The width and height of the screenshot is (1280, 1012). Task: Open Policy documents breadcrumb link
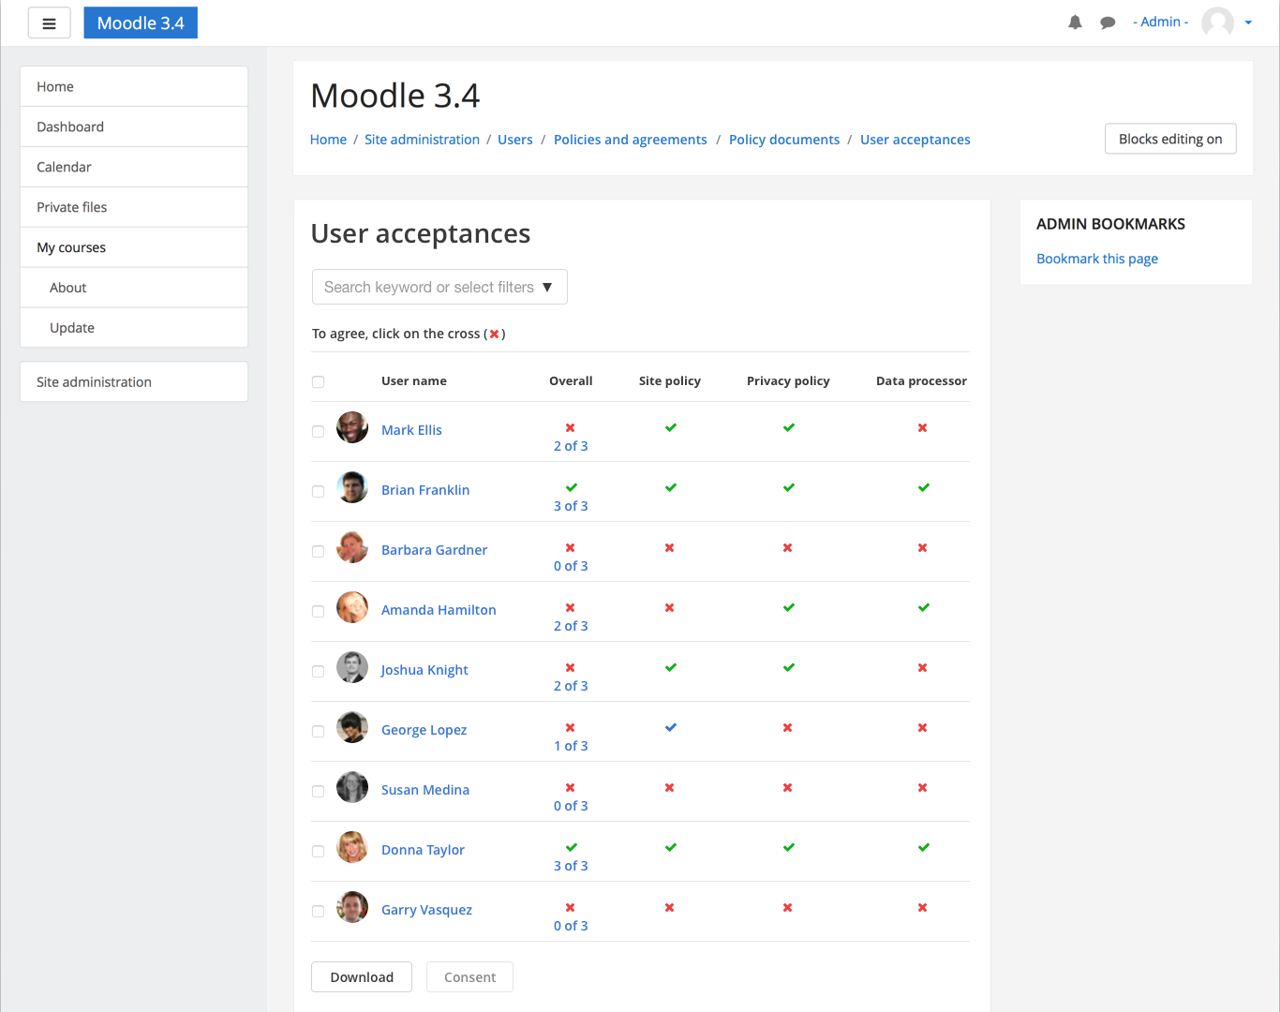point(784,140)
